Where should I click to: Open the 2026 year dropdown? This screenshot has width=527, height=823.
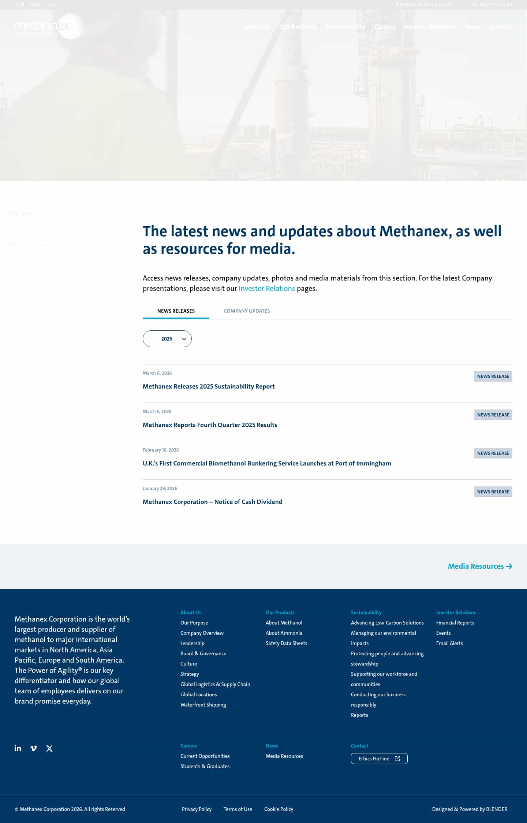(167, 339)
